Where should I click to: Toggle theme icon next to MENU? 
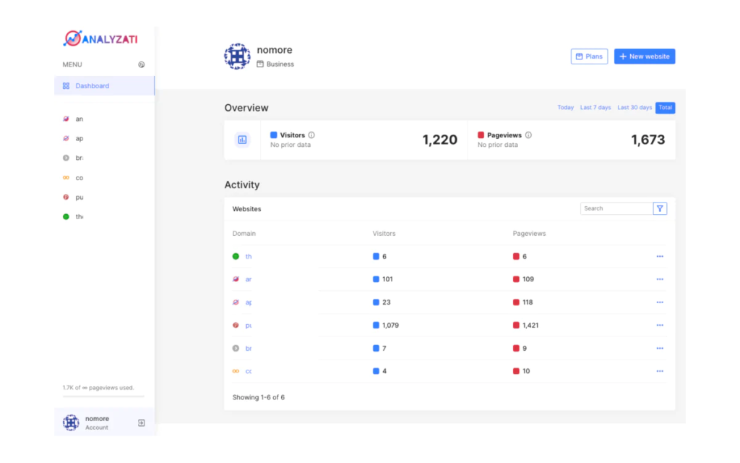pyautogui.click(x=141, y=64)
